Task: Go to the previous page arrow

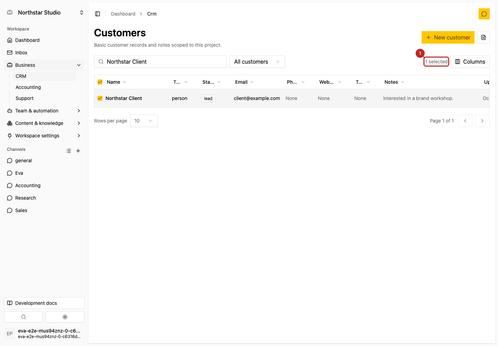Action: 465,121
